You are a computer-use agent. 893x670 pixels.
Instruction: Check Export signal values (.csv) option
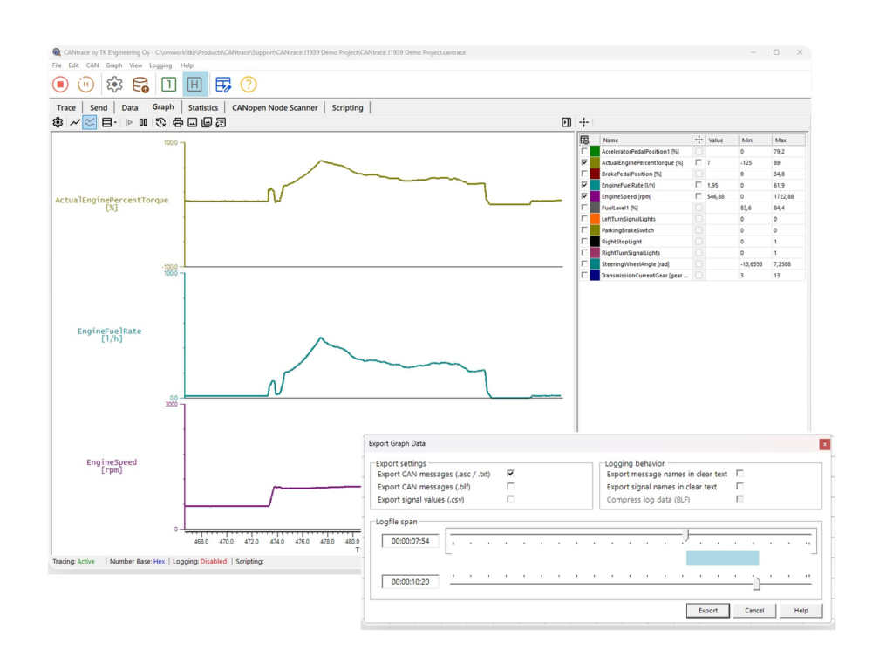pyautogui.click(x=510, y=499)
